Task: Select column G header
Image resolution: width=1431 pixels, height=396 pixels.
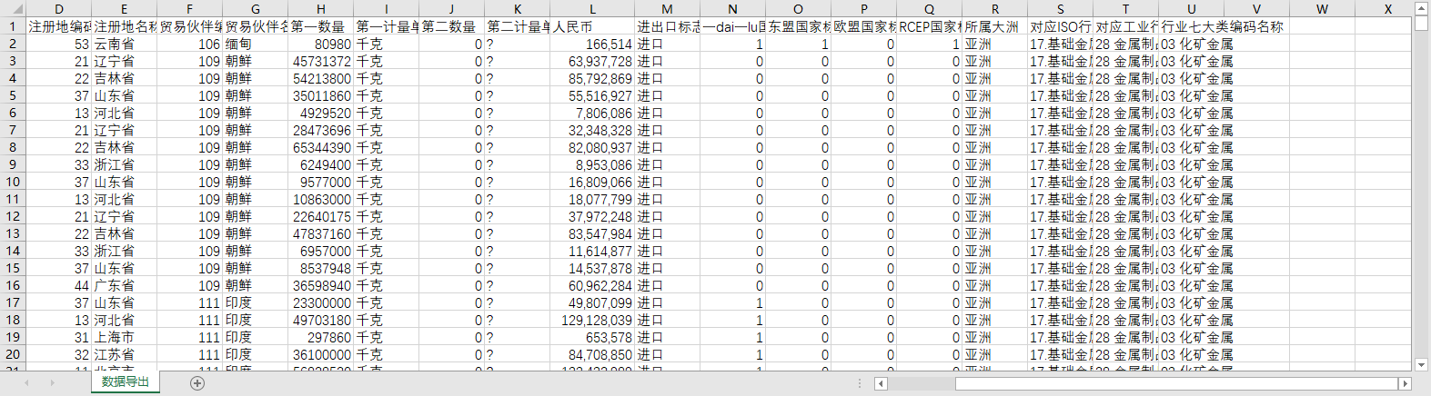Action: (x=256, y=9)
